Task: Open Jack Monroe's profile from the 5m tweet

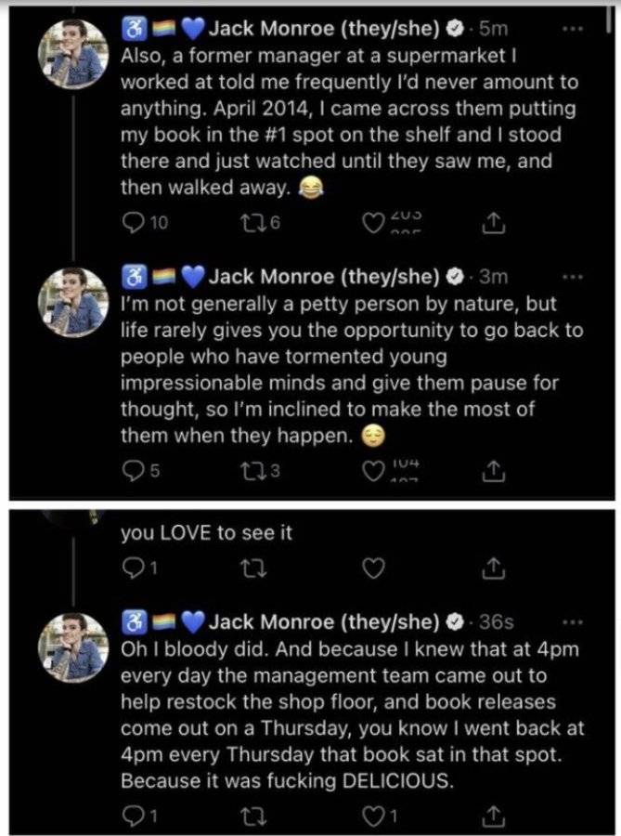Action: tap(73, 53)
